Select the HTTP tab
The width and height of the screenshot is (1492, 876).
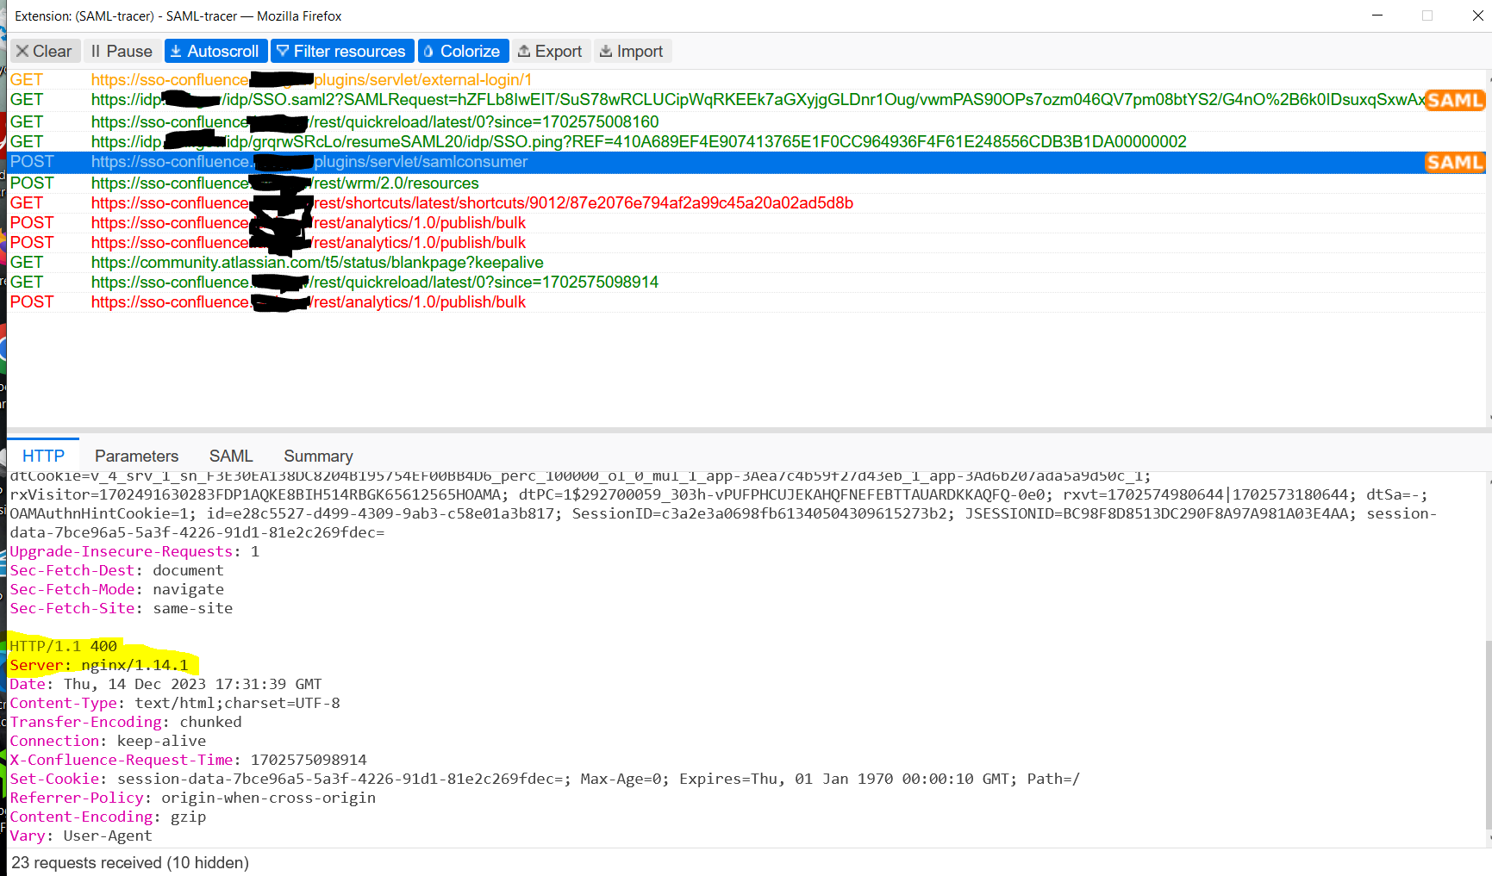point(43,456)
